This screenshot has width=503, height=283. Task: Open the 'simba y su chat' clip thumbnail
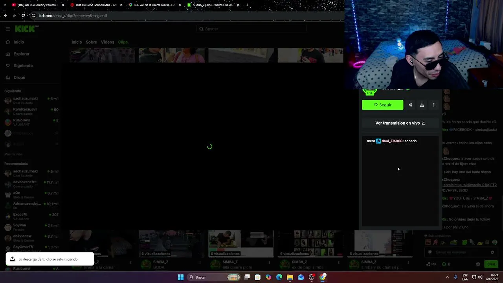coord(380,244)
